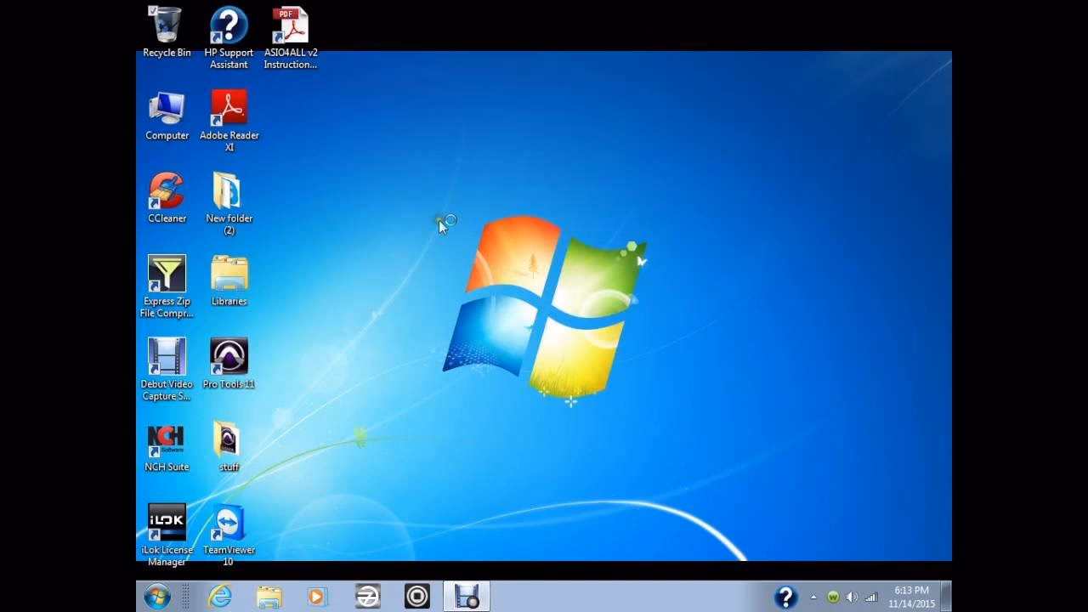1088x612 pixels.
Task: Select the stuff folder icon
Action: tap(229, 447)
